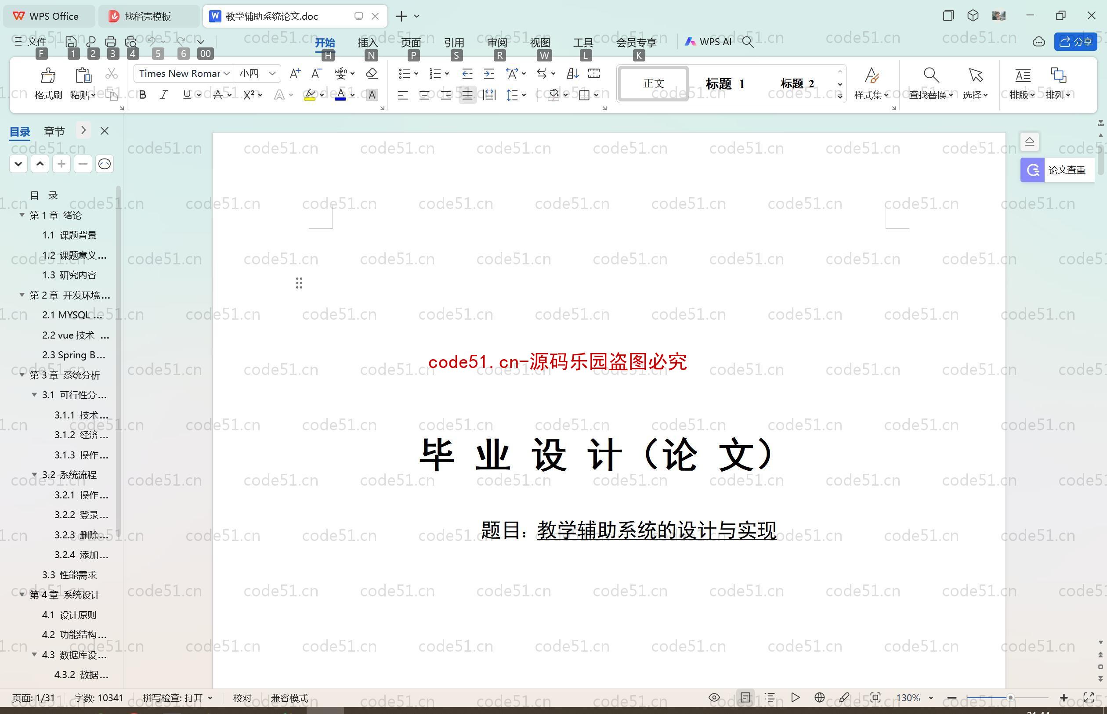
Task: Toggle Bold formatting
Action: tap(143, 95)
